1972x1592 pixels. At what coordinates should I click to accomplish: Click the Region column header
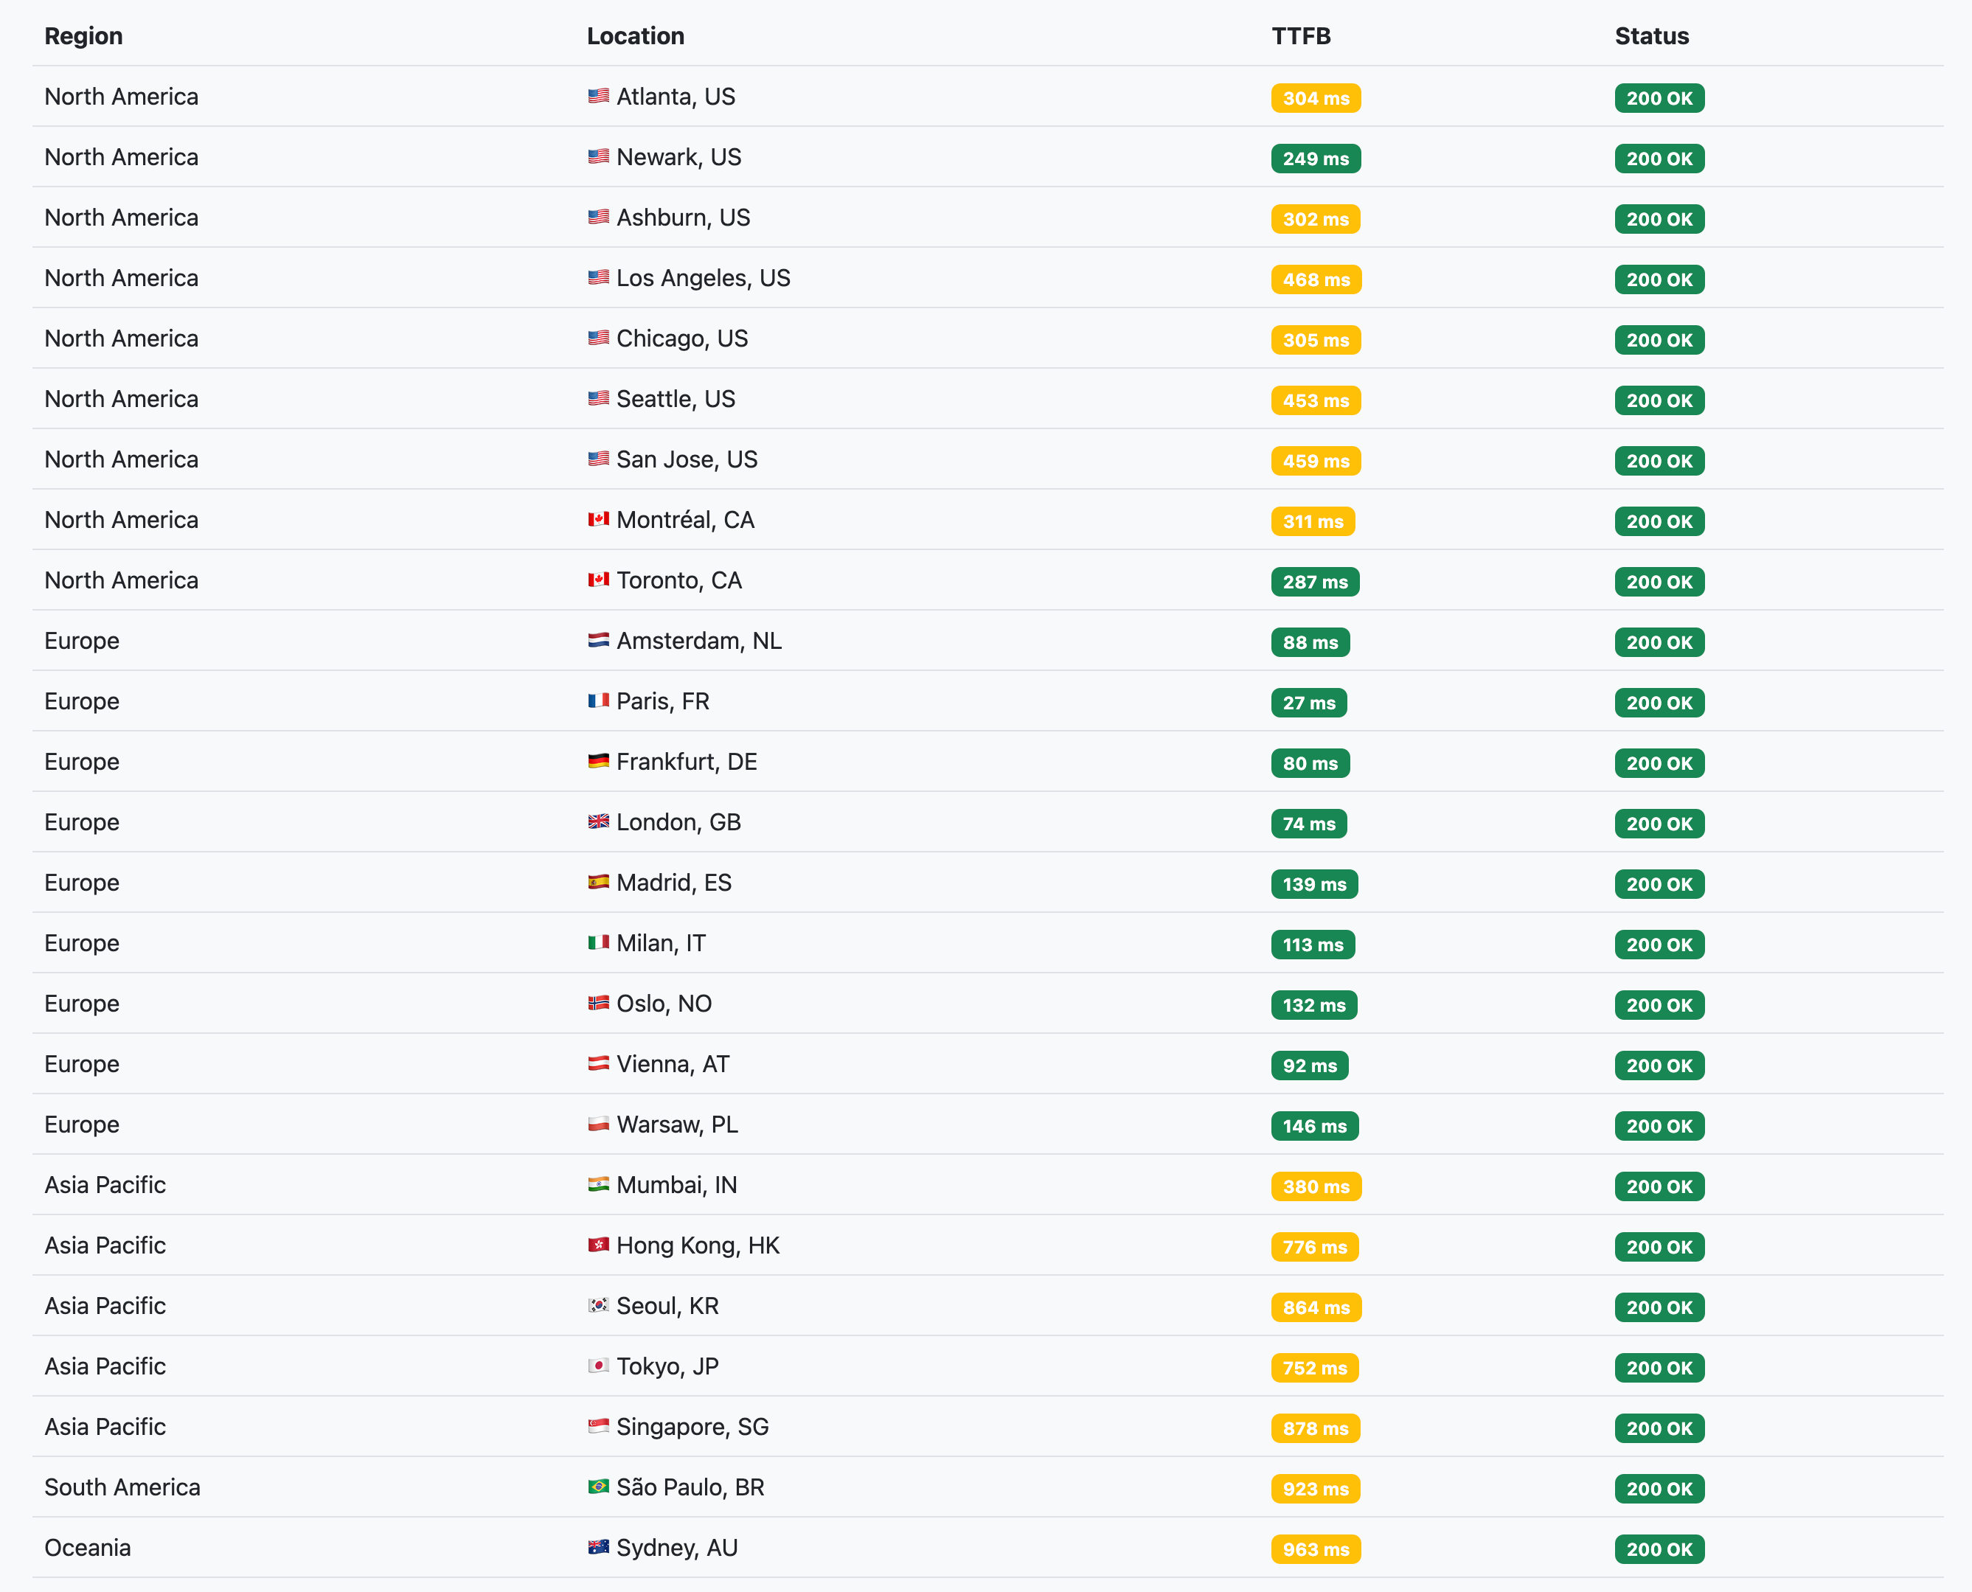[x=83, y=36]
